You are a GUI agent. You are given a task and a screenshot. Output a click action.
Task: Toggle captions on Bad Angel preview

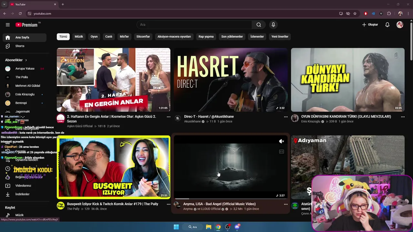coord(281,151)
